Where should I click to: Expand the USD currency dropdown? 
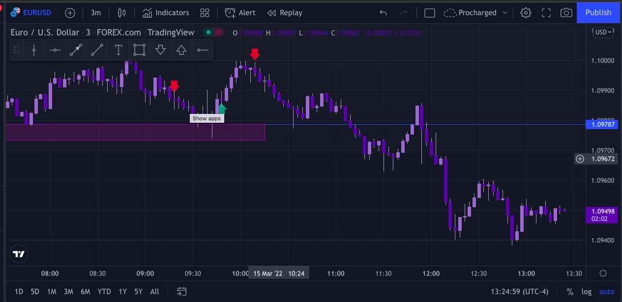click(x=603, y=31)
